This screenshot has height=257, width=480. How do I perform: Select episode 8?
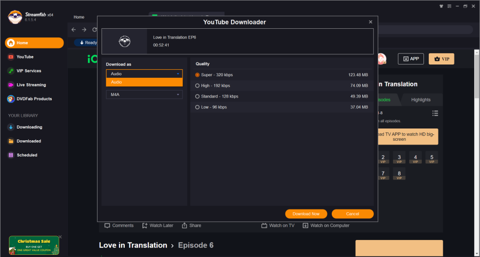tap(399, 173)
